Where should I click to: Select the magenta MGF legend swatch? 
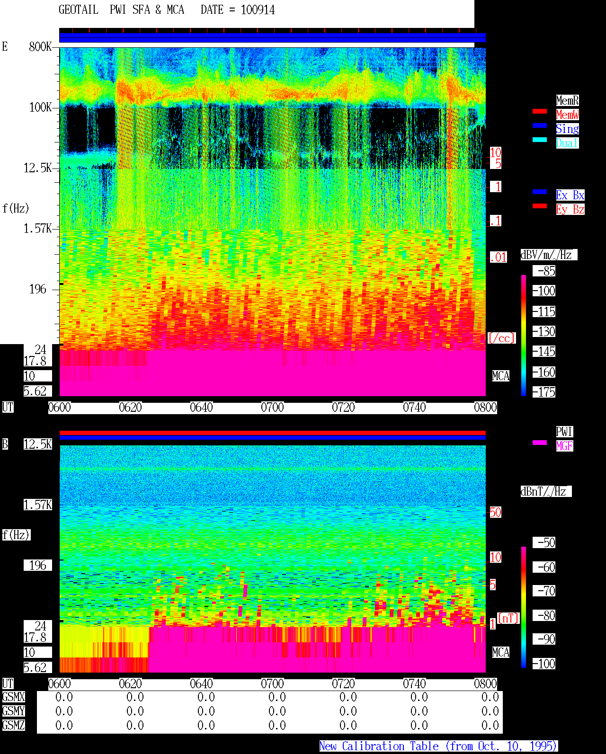point(540,443)
